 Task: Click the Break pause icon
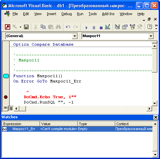94,28
